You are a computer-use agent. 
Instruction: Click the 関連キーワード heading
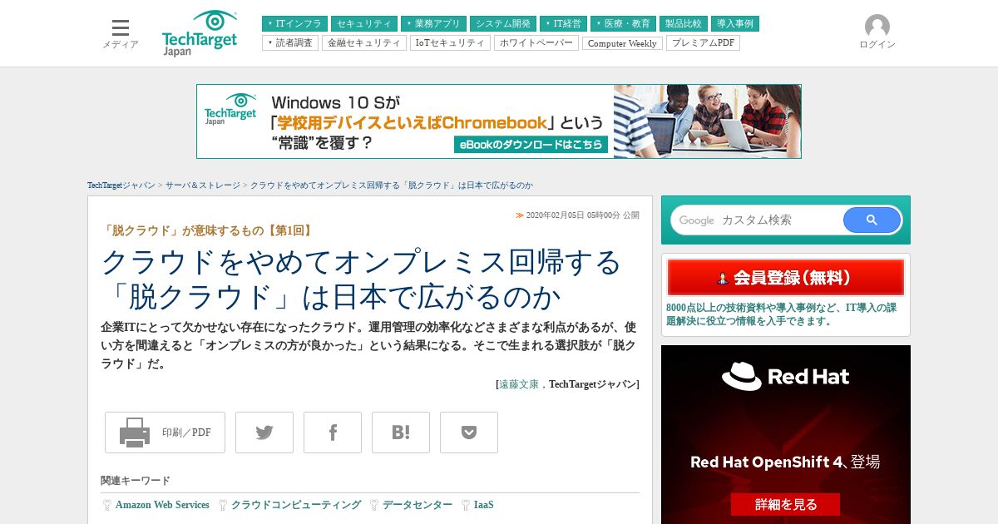click(x=136, y=481)
